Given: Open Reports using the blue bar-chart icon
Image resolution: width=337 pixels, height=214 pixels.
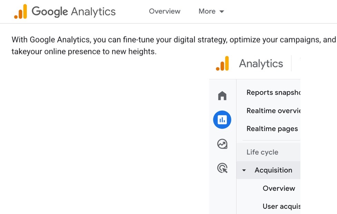Looking at the screenshot, I should tap(222, 119).
